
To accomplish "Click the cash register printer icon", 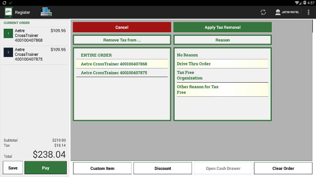I will [x=46, y=12].
